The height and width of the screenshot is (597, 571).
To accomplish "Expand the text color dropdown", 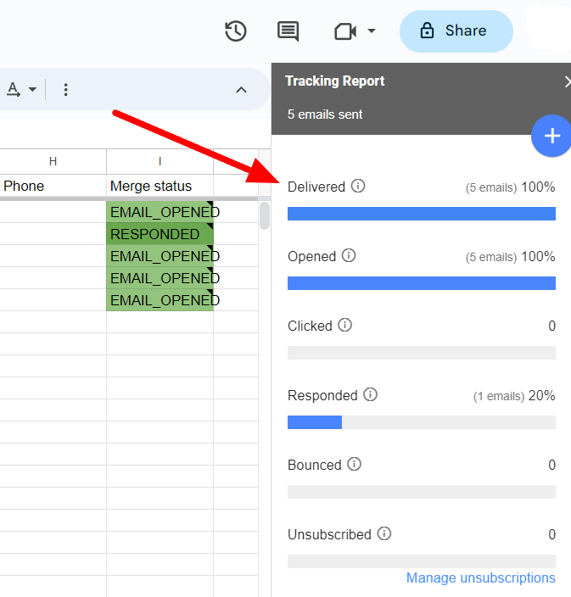I will click(x=32, y=89).
